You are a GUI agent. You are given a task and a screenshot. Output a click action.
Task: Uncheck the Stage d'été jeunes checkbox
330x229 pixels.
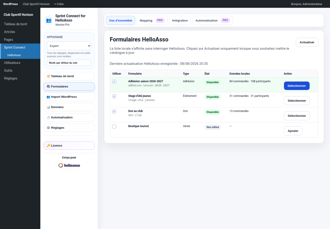[114, 96]
